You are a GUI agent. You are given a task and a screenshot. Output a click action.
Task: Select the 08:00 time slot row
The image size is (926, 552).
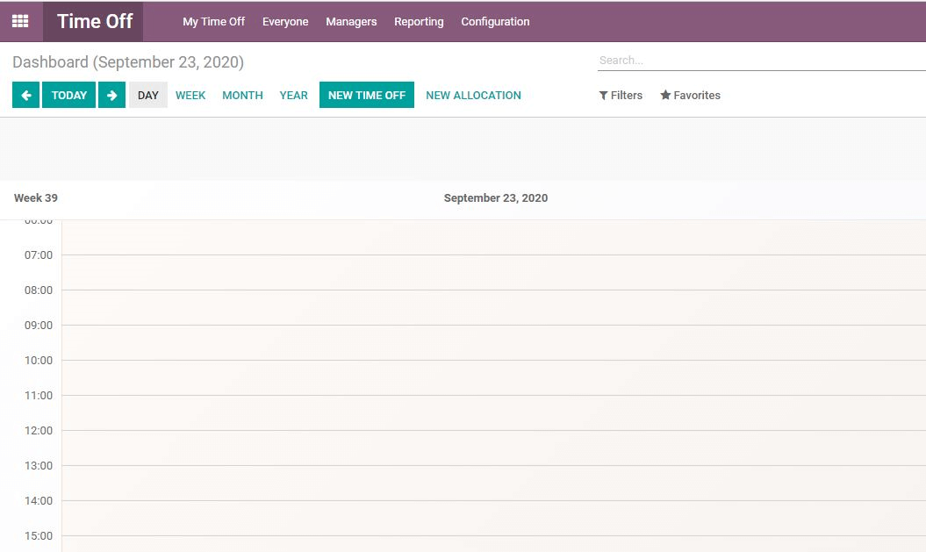click(x=493, y=307)
